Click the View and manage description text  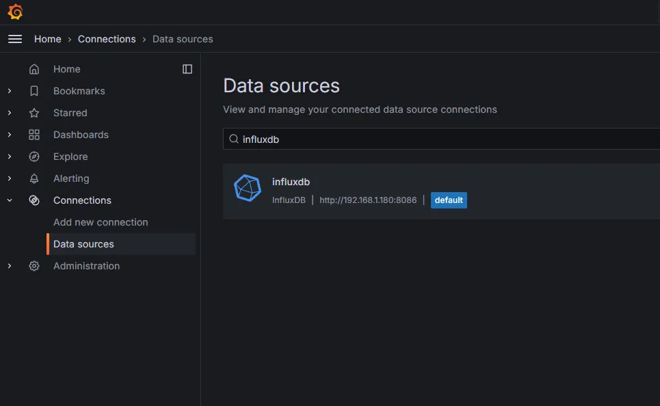tap(360, 109)
